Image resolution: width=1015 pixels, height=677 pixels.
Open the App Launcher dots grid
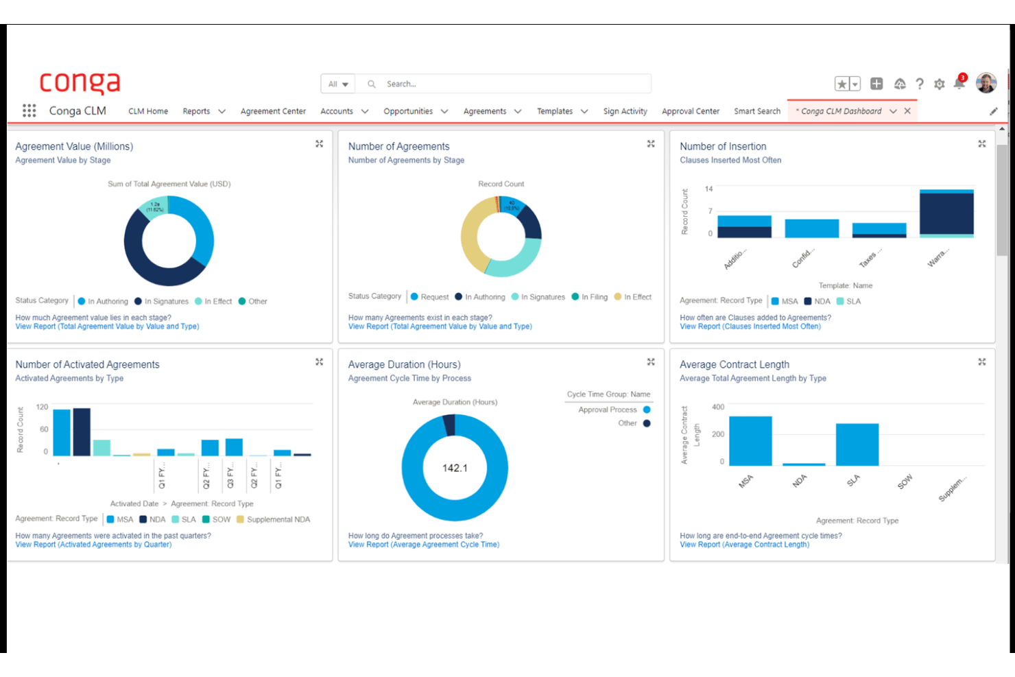click(x=29, y=110)
